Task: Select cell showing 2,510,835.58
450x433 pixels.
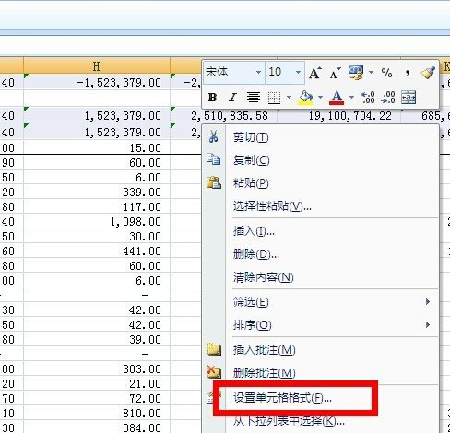Action: pyautogui.click(x=223, y=116)
